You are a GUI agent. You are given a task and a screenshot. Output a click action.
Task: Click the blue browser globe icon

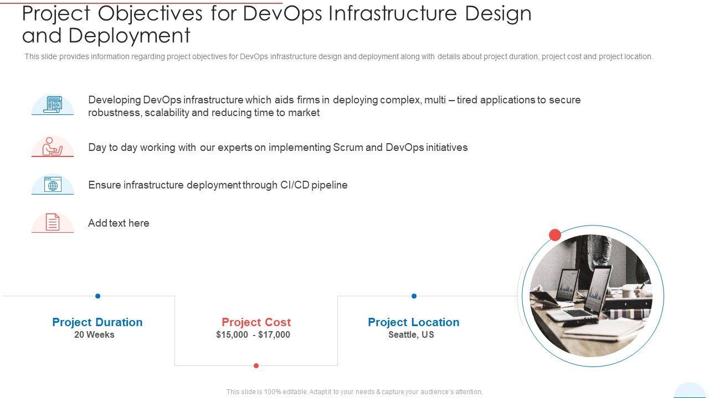pos(53,185)
